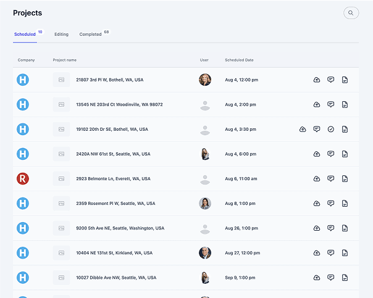The width and height of the screenshot is (373, 298).
Task: Click date Aug 27, 12:00 pm
Action: click(x=243, y=253)
